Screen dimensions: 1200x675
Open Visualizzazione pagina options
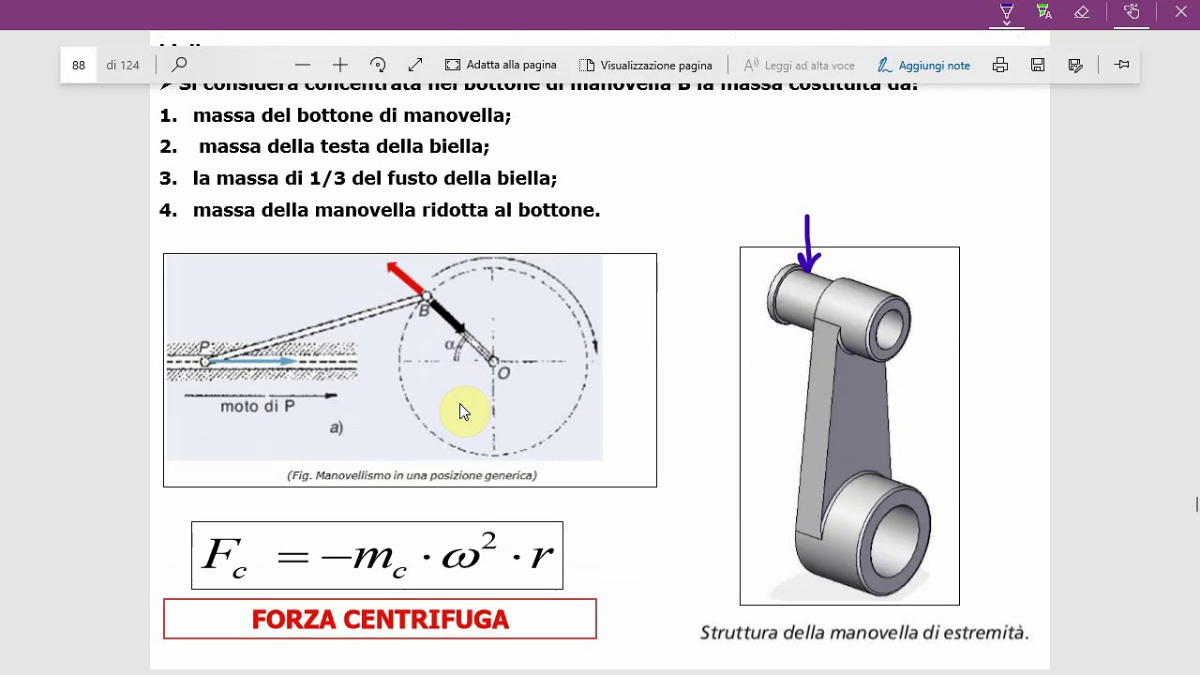pos(646,65)
